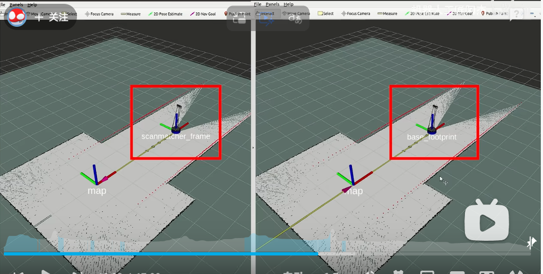This screenshot has width=543, height=274.
Task: Choose 2D Nav Goal in right window
Action: click(460, 14)
